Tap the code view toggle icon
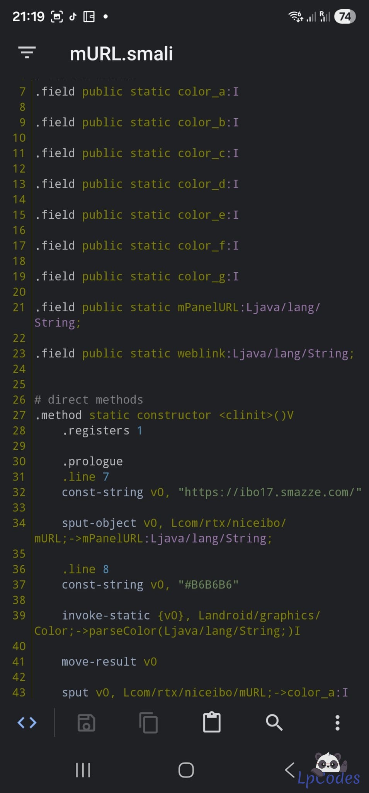 pyautogui.click(x=27, y=723)
